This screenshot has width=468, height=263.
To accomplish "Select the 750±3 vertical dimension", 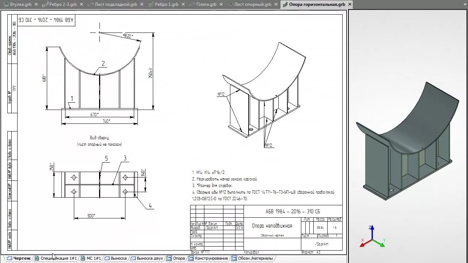I will coord(150,73).
